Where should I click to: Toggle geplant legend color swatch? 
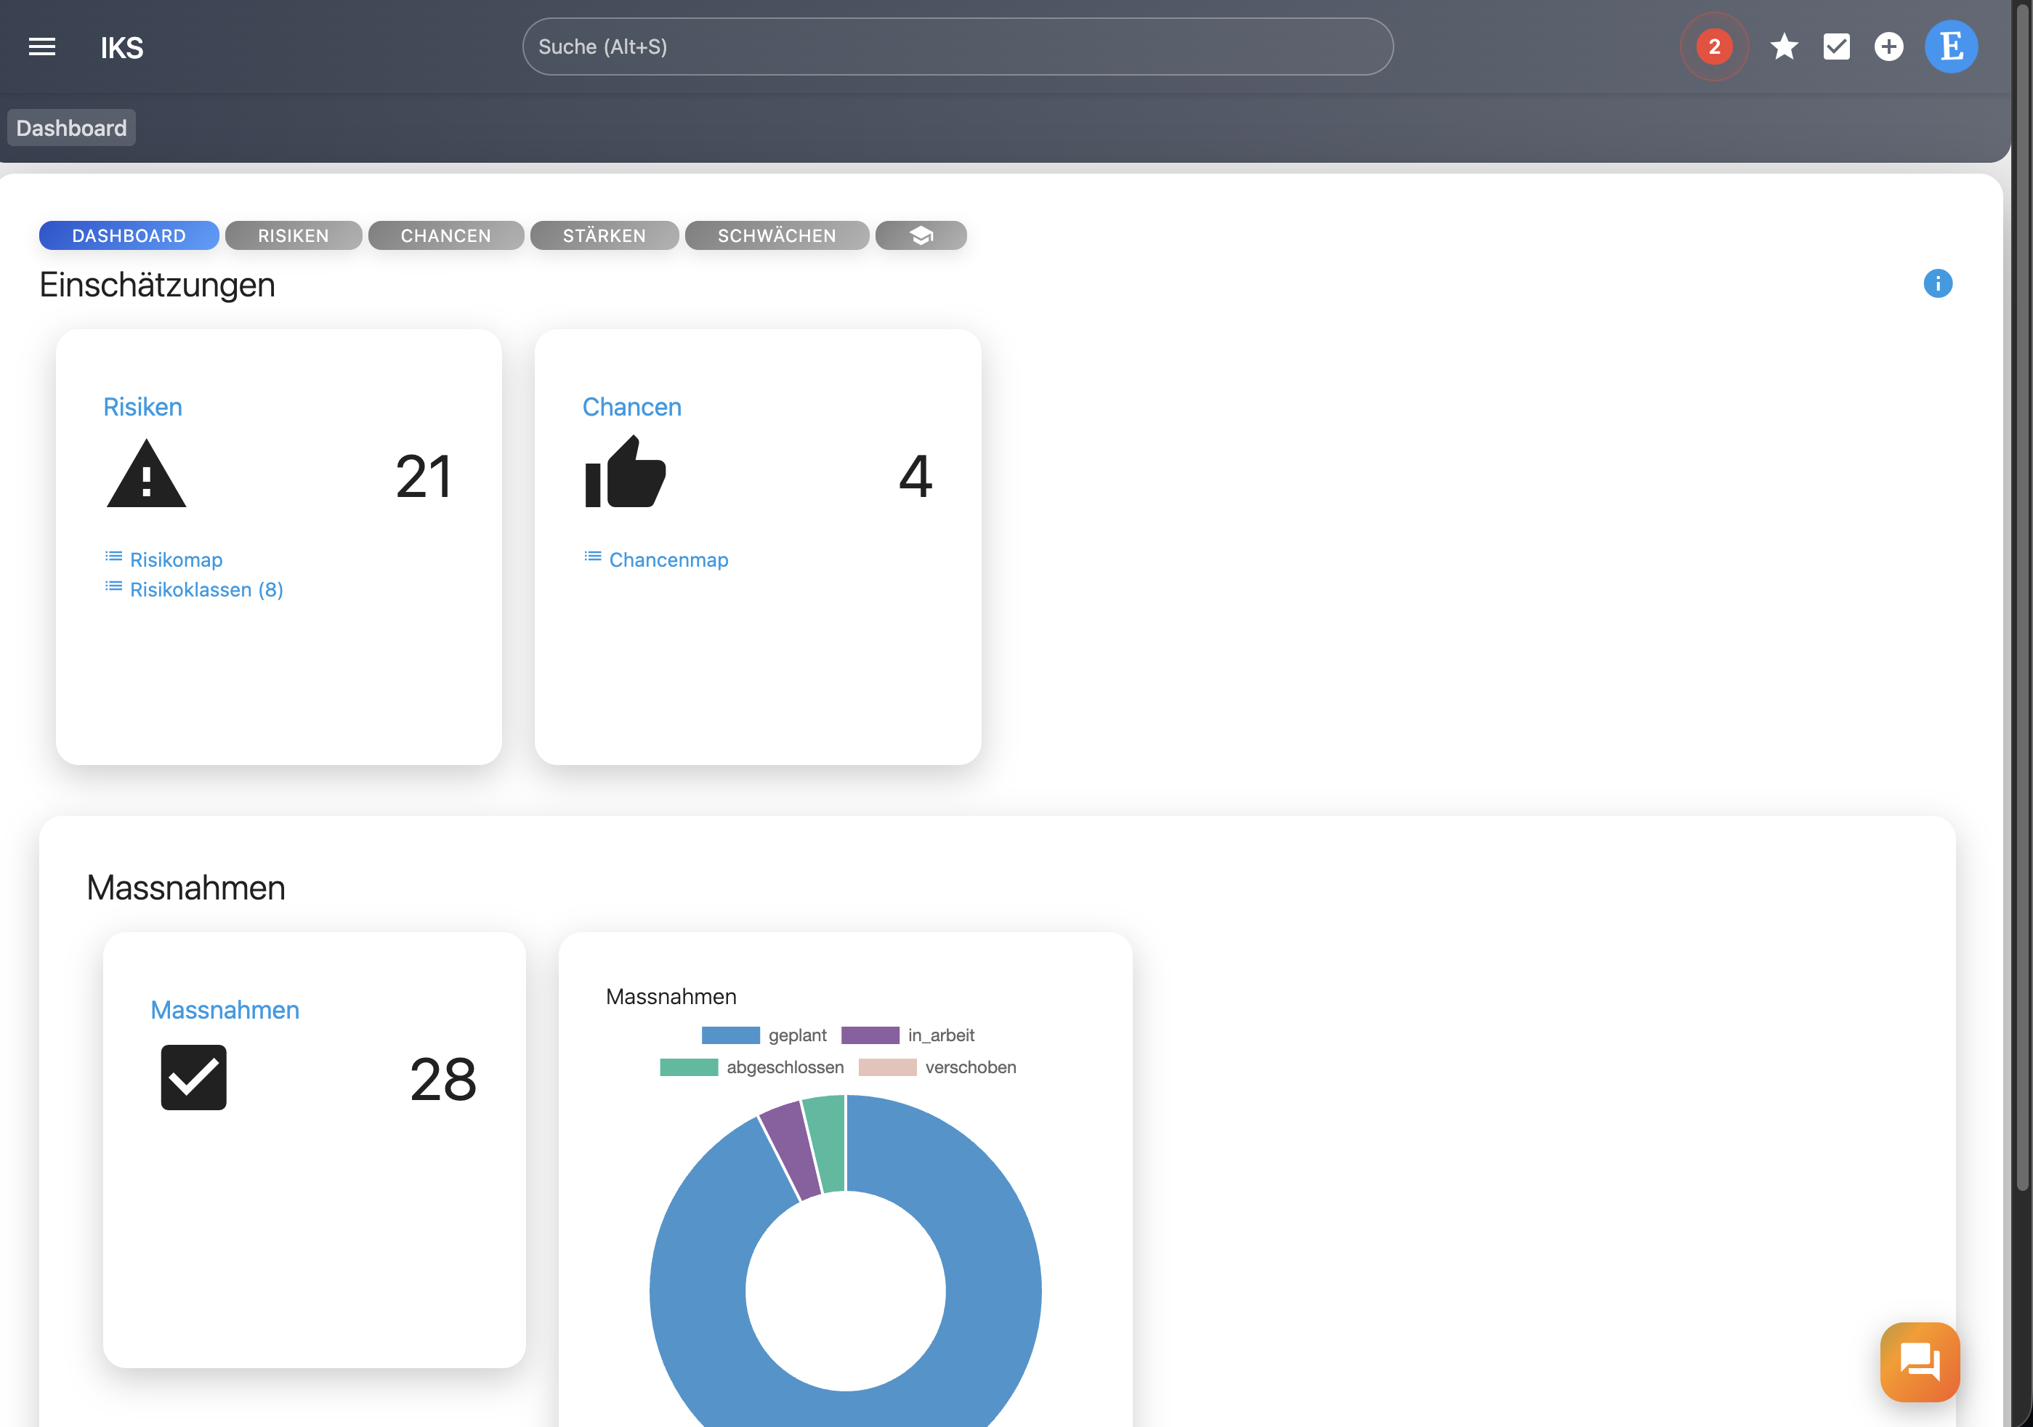[730, 1035]
